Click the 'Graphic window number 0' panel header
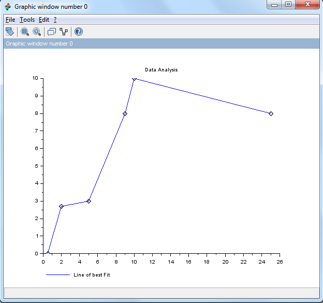This screenshot has width=323, height=303. (x=162, y=44)
